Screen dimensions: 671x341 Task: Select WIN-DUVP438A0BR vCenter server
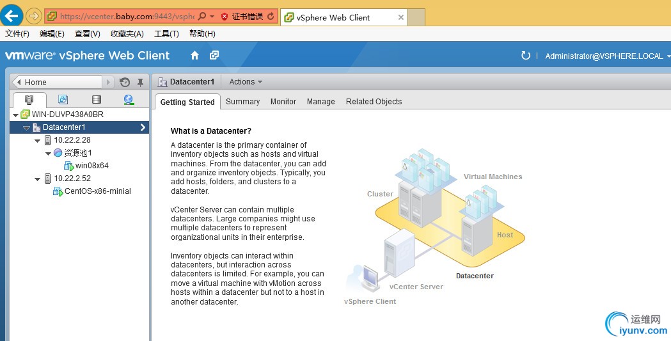[x=68, y=115]
